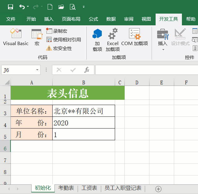Open the Visual Basic editor

(x=16, y=37)
